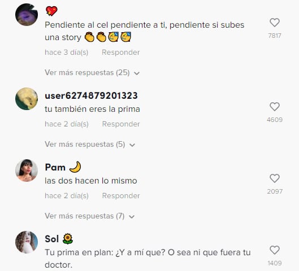This screenshot has width=299, height=271.
Task: Open user6274879201323 username link
Action: point(91,95)
